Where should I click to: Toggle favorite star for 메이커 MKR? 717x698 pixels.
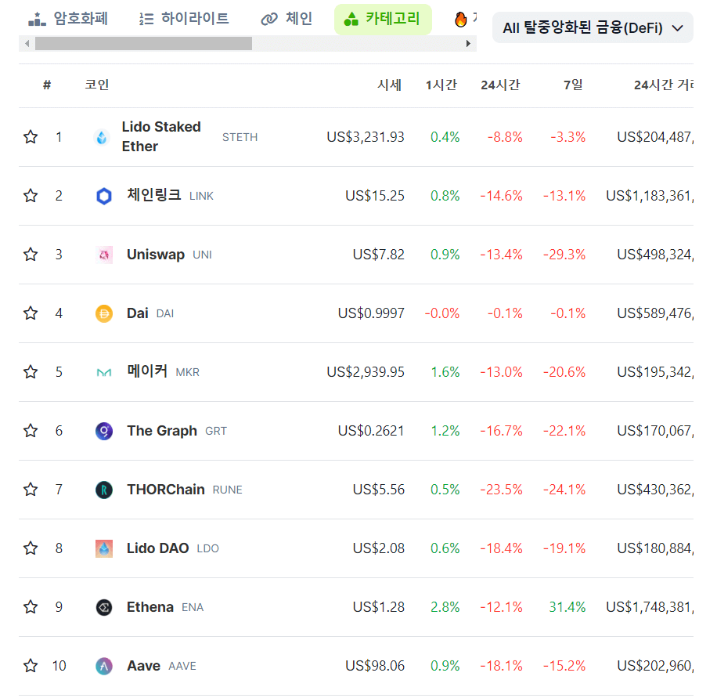coord(31,371)
